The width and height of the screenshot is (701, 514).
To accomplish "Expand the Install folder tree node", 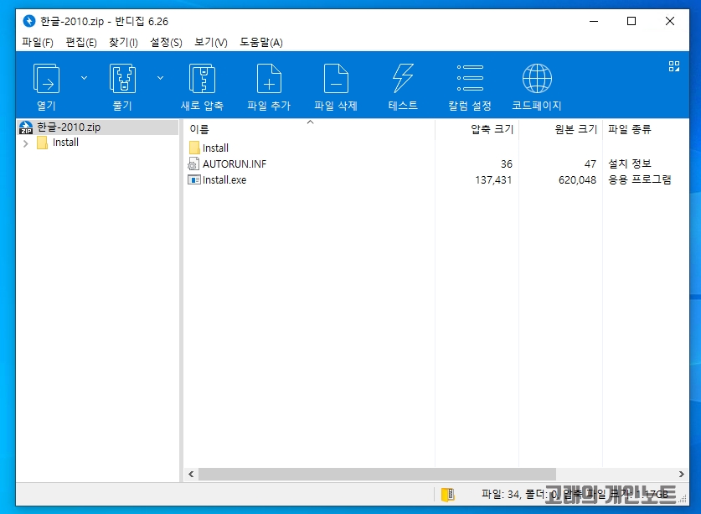I will pos(25,143).
